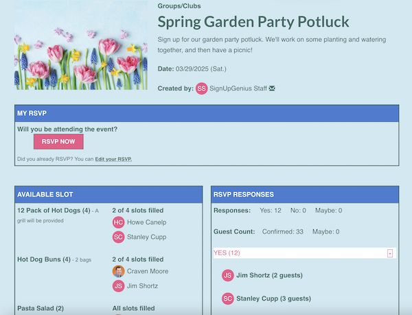Click Howe Canelp's HC avatar
The width and height of the screenshot is (412, 315).
(x=119, y=223)
